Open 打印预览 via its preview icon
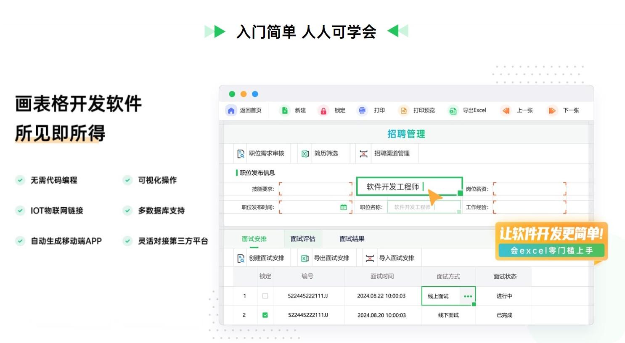 click(403, 110)
